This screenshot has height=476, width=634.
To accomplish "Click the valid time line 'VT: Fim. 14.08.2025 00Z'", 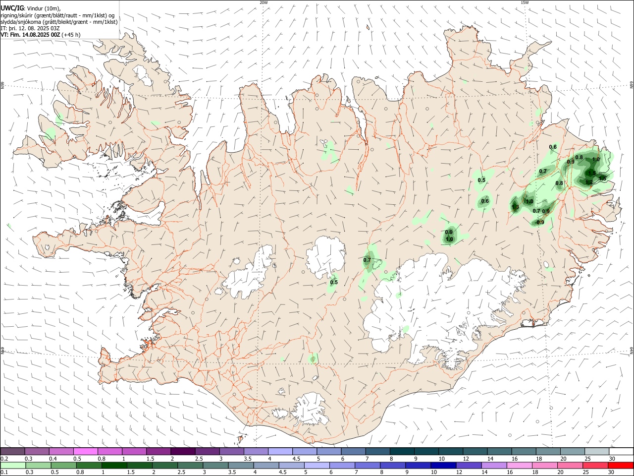I will (x=30, y=35).
